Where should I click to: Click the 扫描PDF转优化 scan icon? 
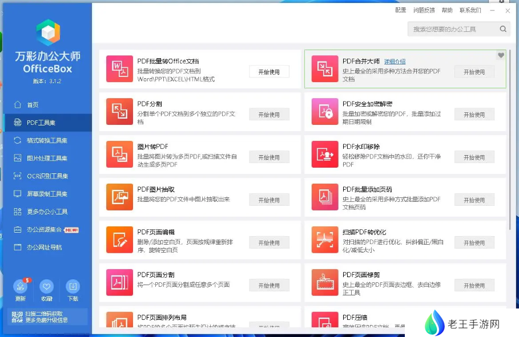coord(325,239)
